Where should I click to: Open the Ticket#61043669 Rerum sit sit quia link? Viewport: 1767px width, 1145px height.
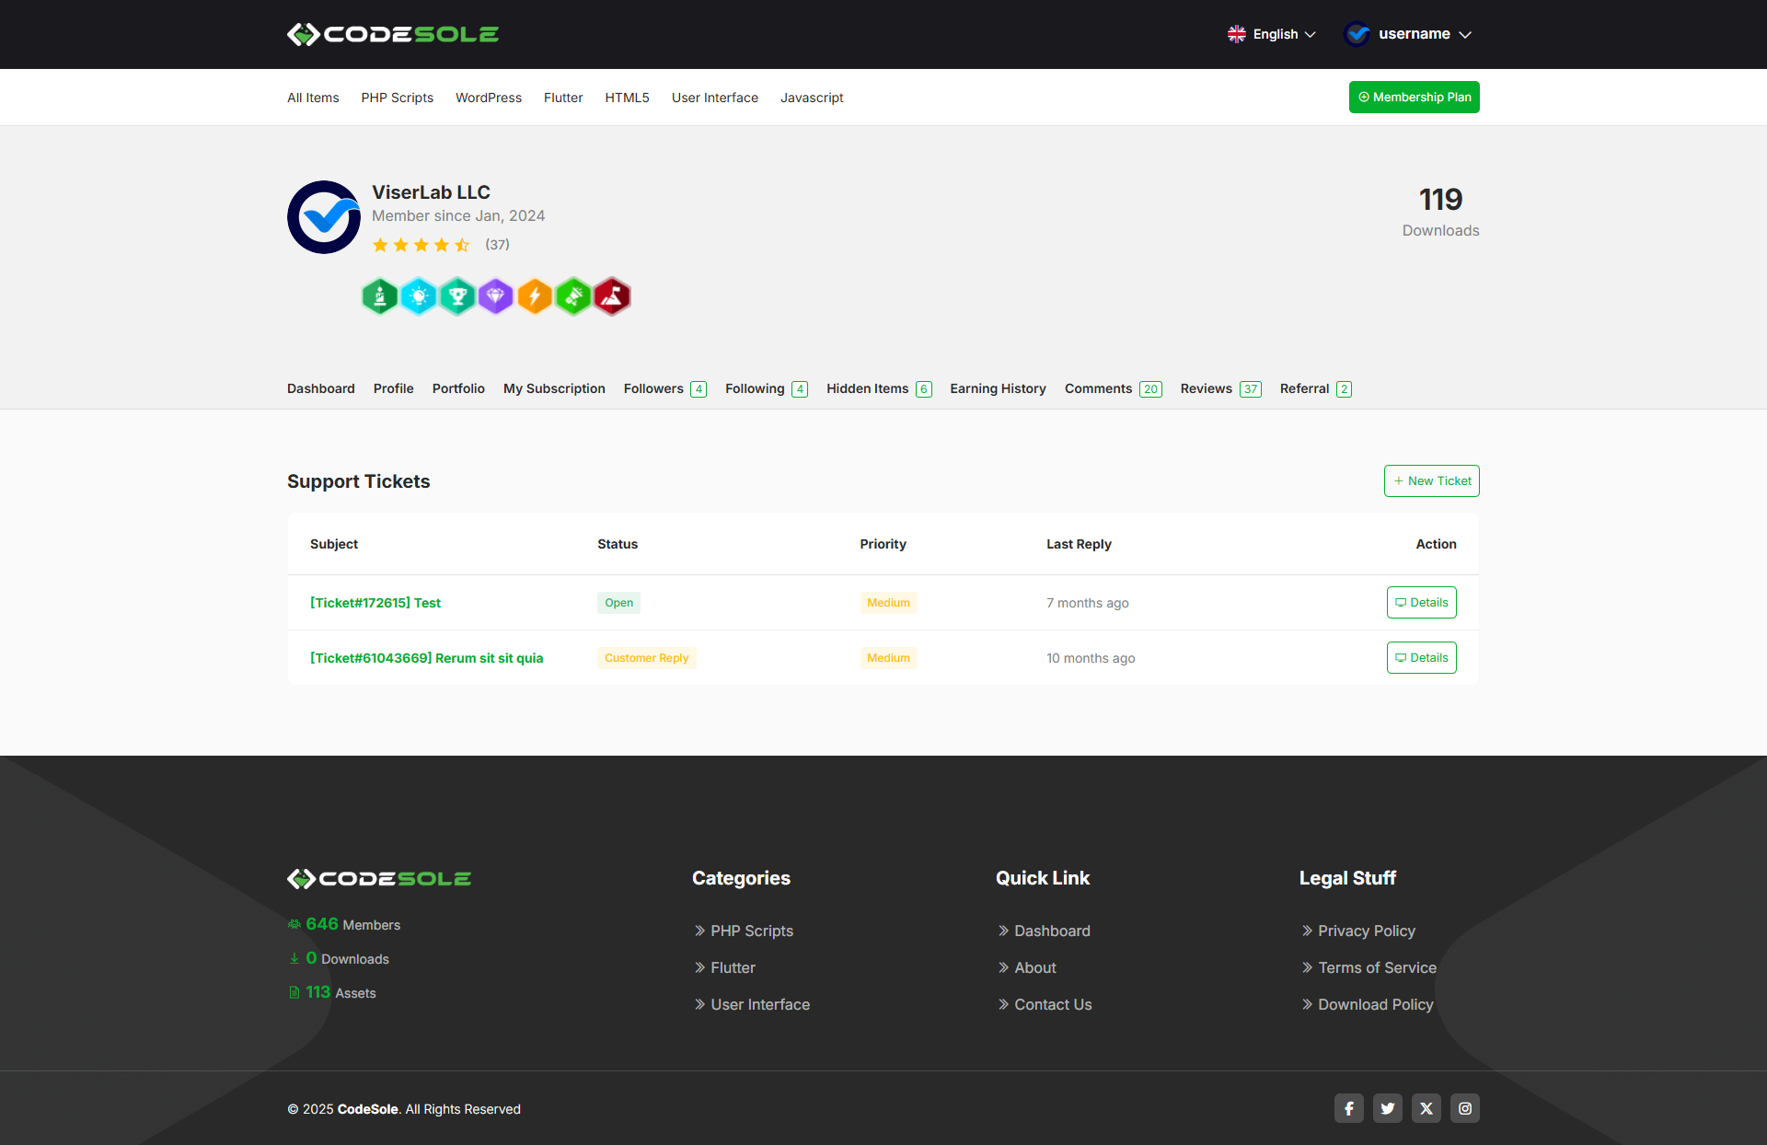point(426,658)
